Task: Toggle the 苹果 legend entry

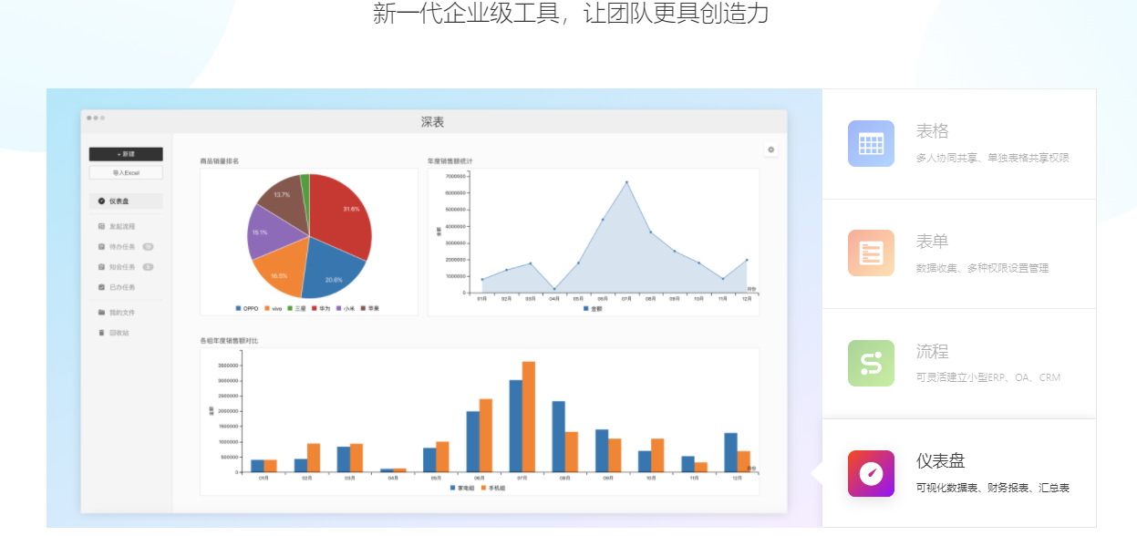Action: point(370,308)
